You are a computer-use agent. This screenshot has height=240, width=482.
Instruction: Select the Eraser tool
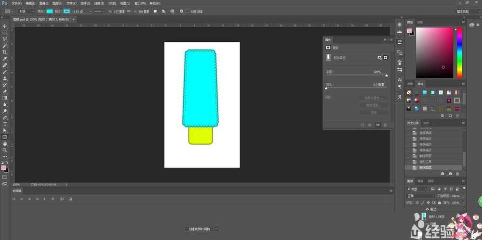[x=5, y=91]
